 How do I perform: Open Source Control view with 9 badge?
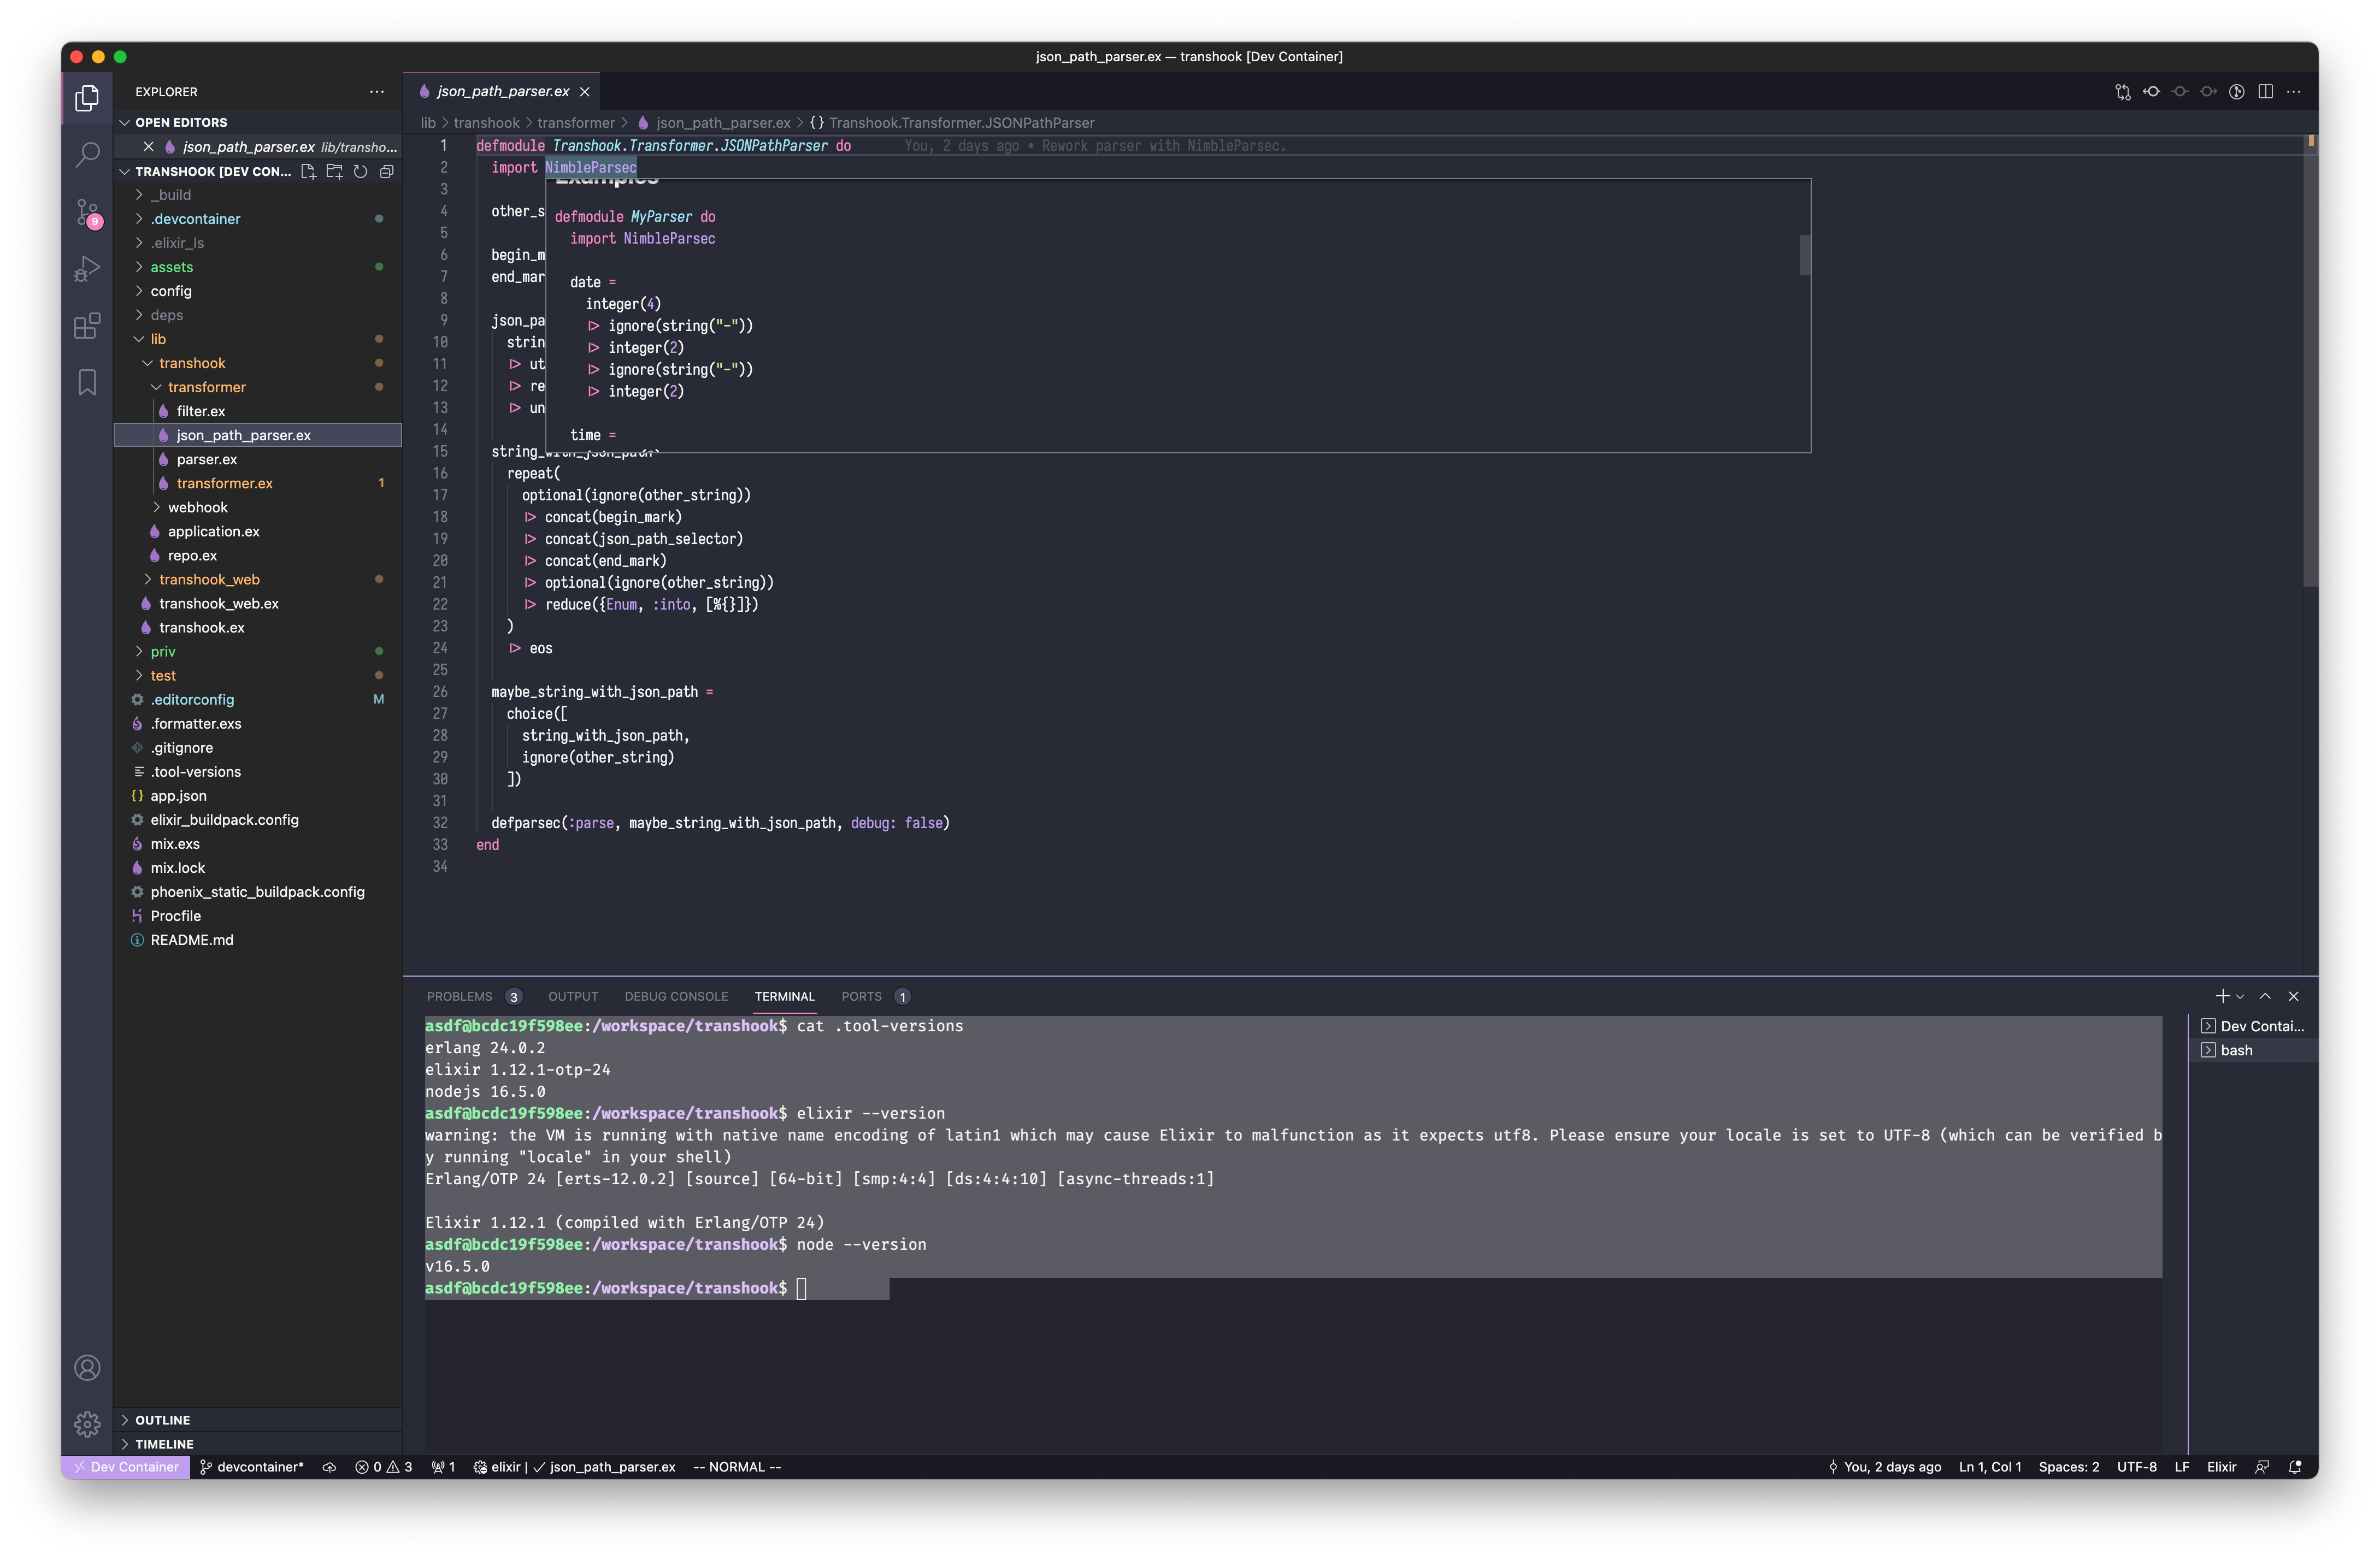pos(87,212)
